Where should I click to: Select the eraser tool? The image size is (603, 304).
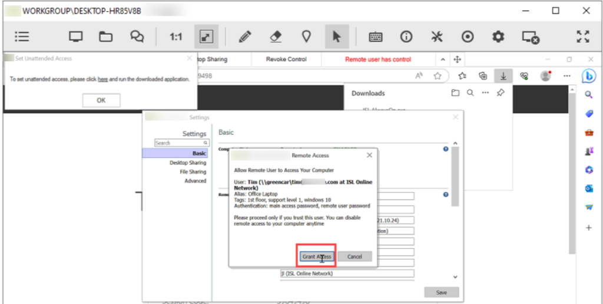pyautogui.click(x=276, y=37)
